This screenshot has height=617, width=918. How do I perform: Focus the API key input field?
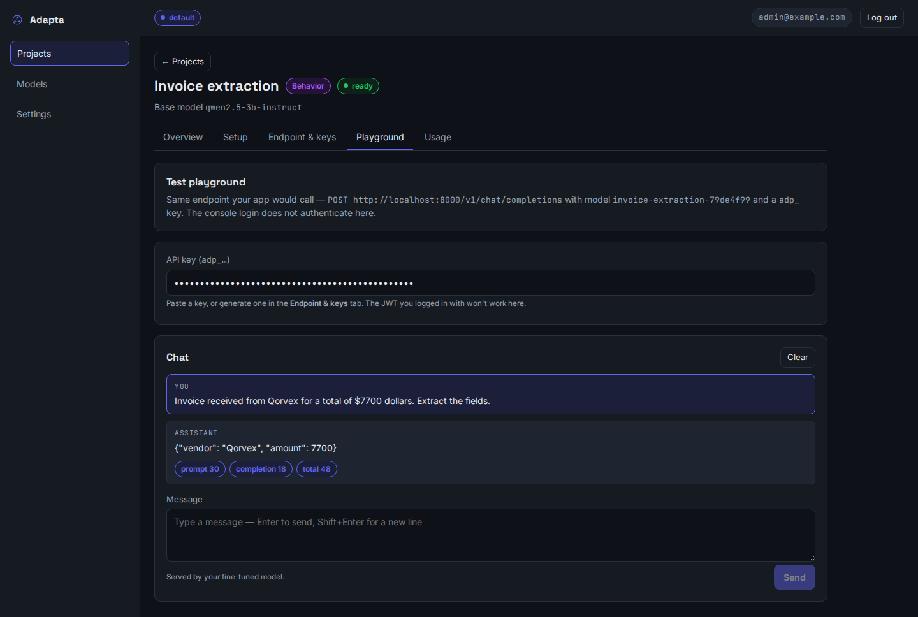[x=490, y=283]
